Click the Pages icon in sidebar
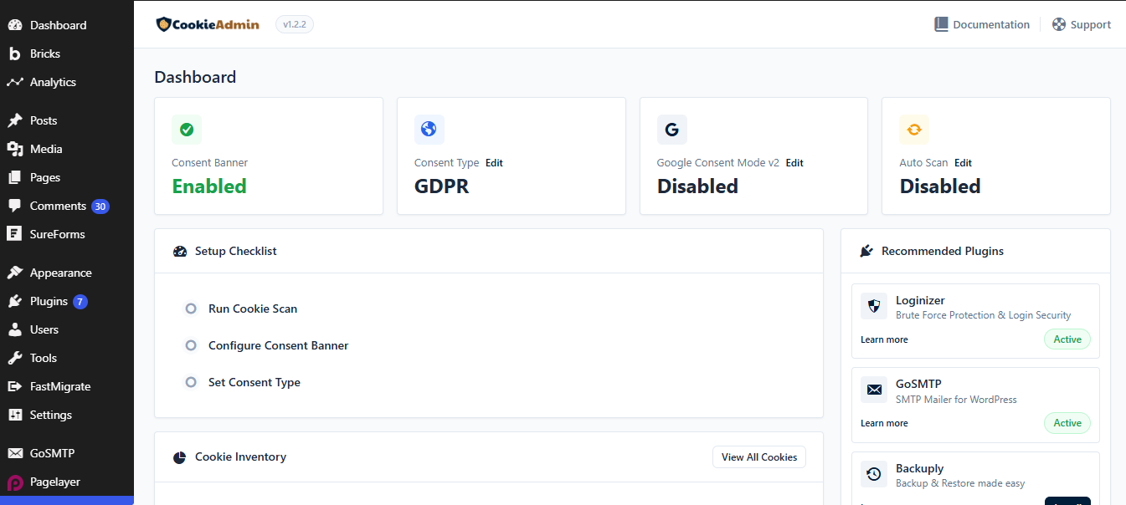 point(15,177)
